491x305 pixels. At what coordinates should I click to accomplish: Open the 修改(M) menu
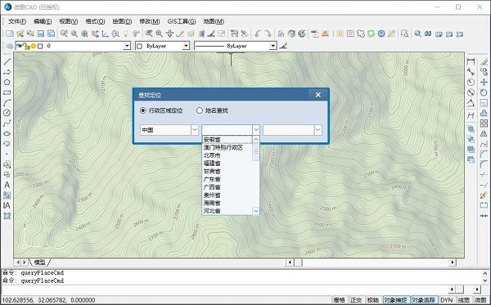150,21
